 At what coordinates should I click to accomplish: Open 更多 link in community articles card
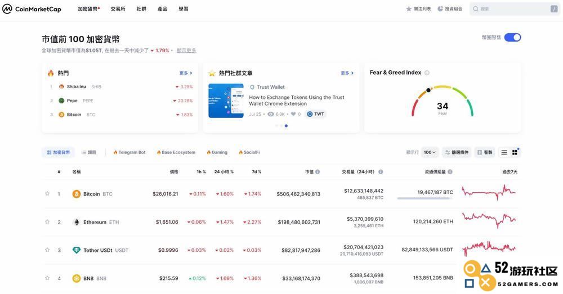[347, 73]
